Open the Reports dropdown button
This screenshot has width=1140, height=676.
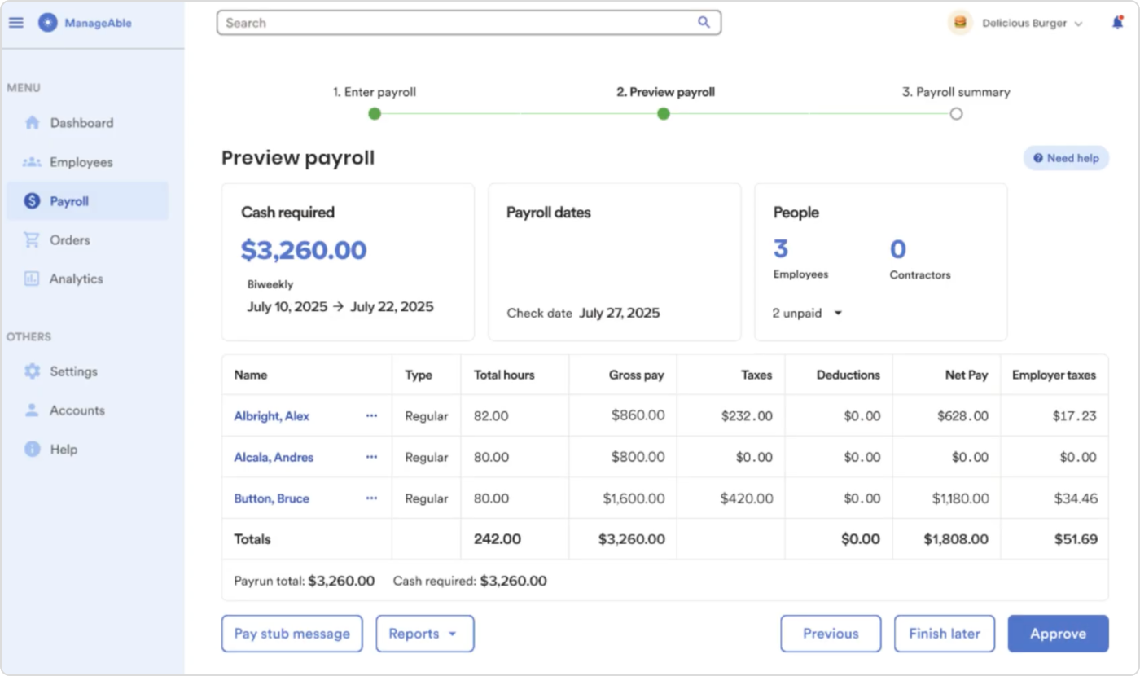(x=424, y=634)
